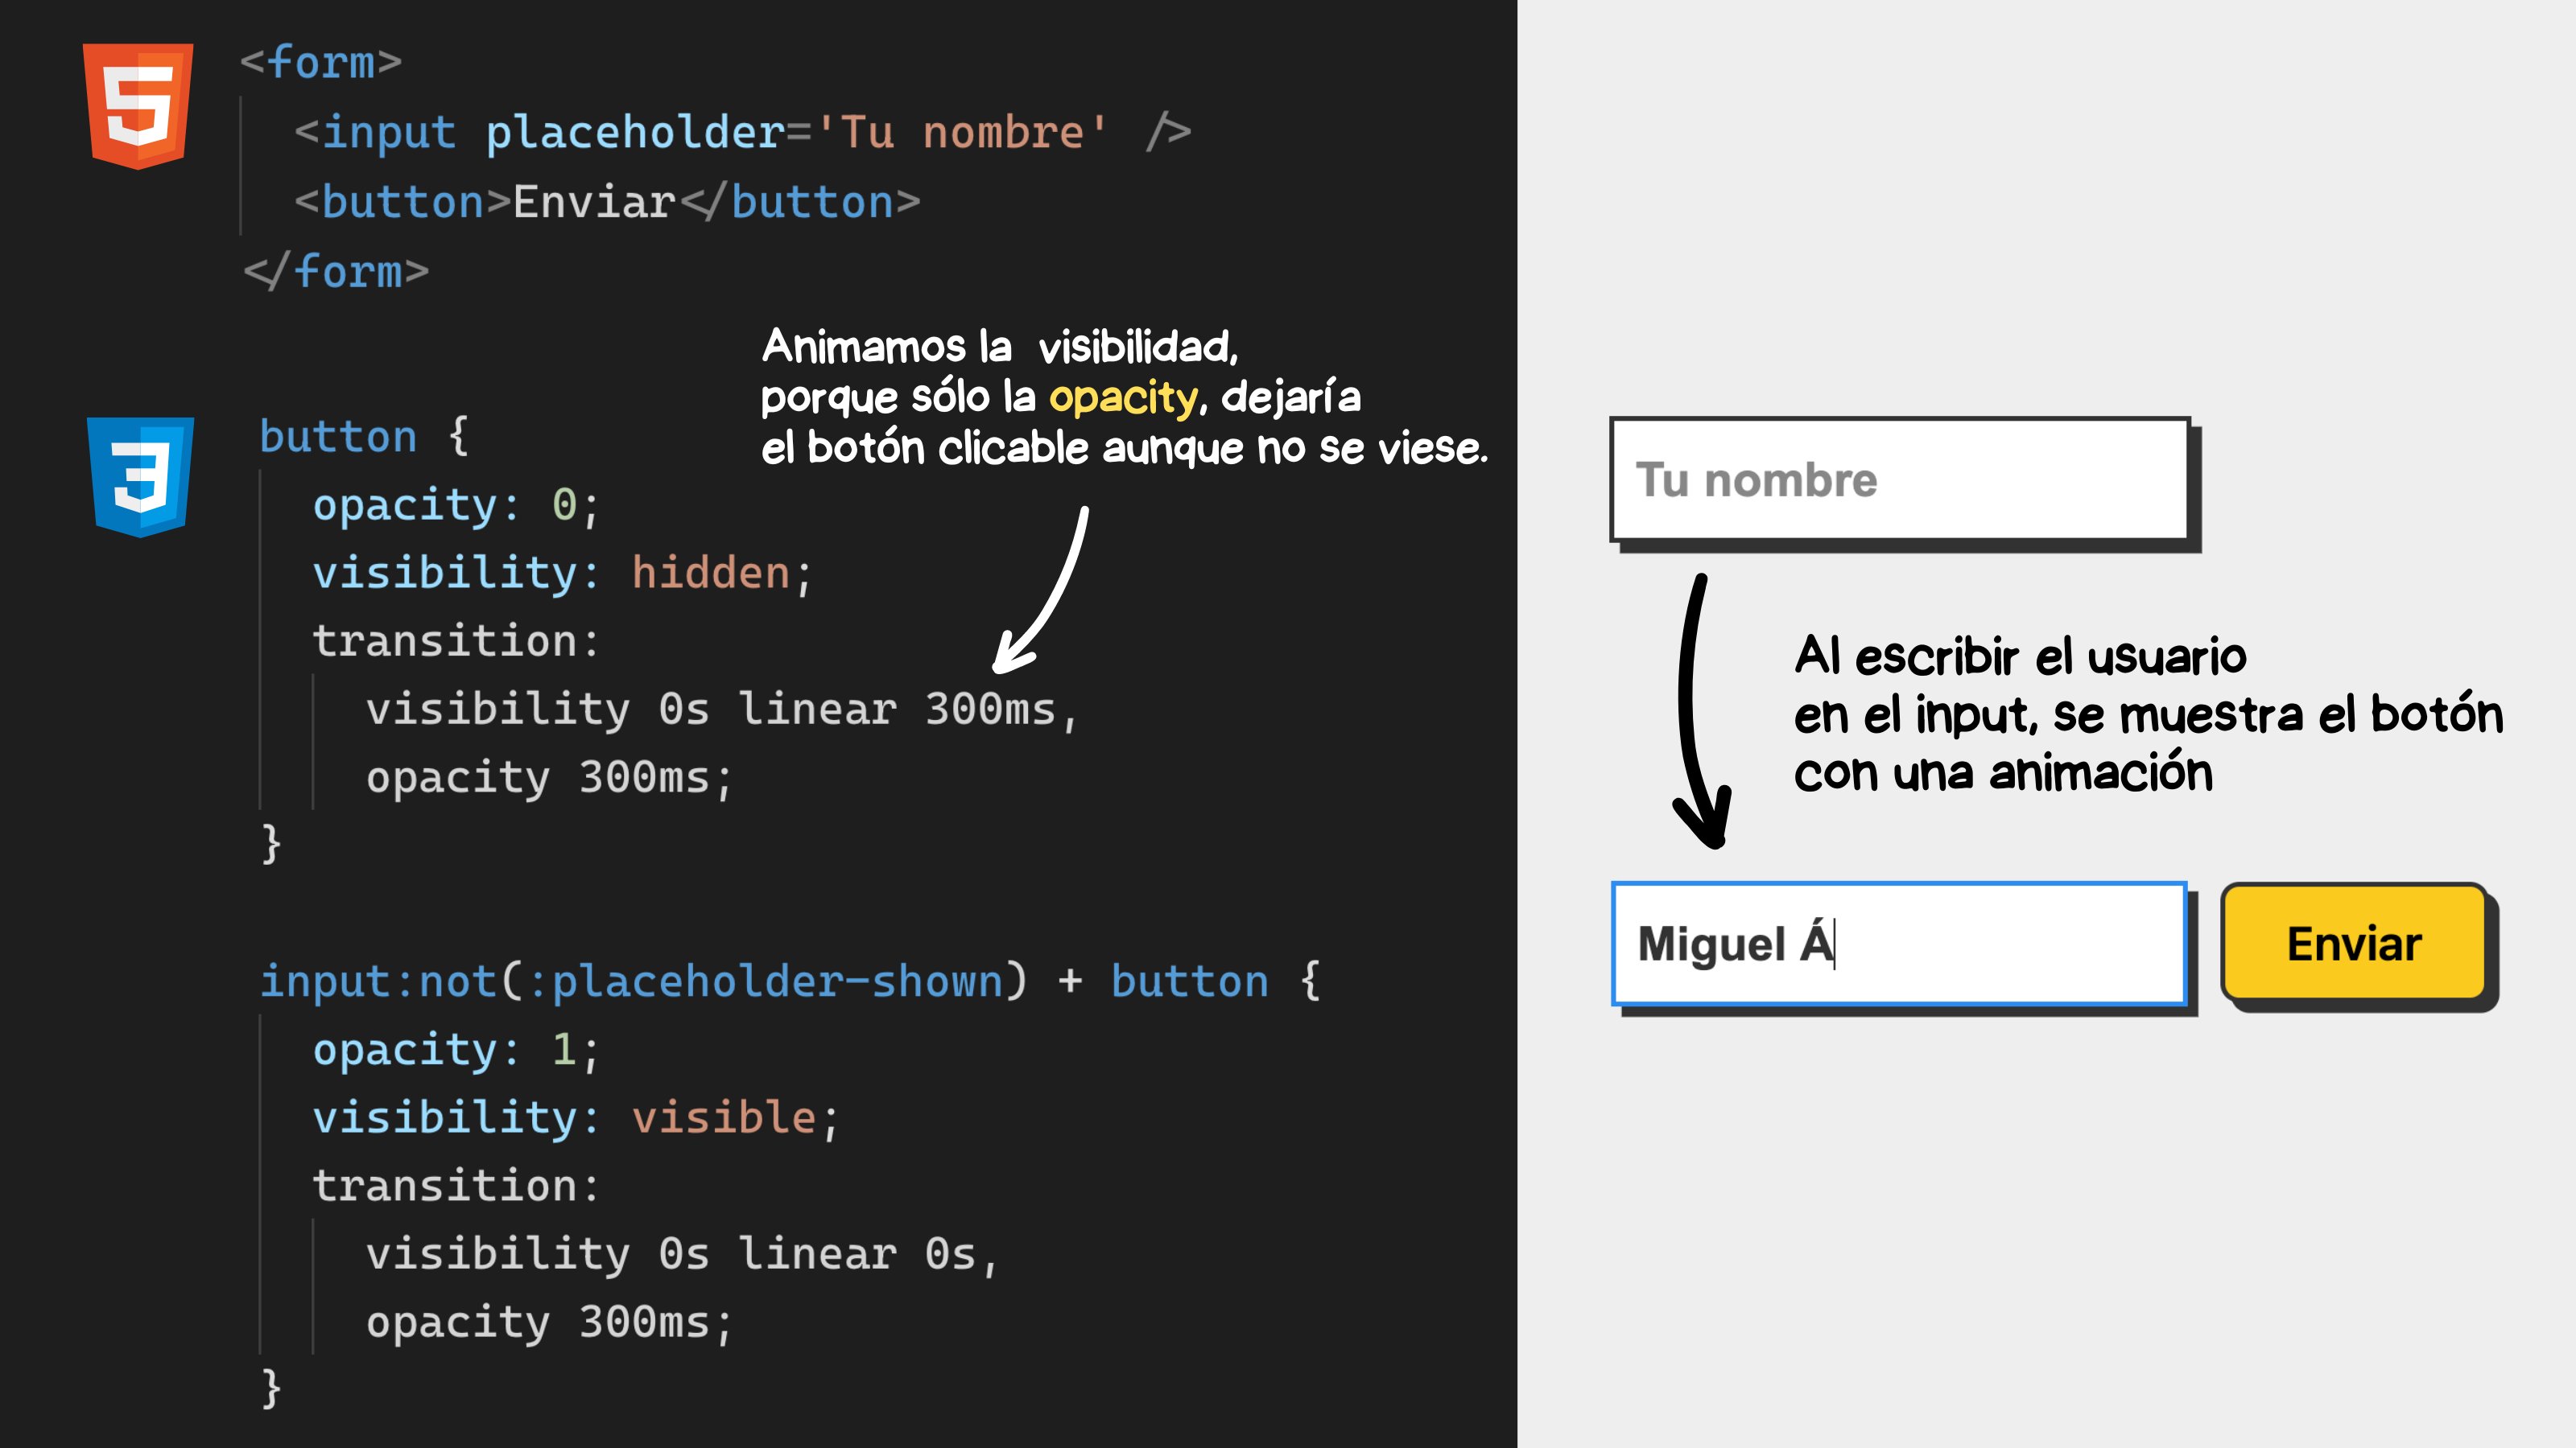This screenshot has width=2576, height=1448.
Task: Click the HTML5 logo icon
Action: (x=138, y=106)
